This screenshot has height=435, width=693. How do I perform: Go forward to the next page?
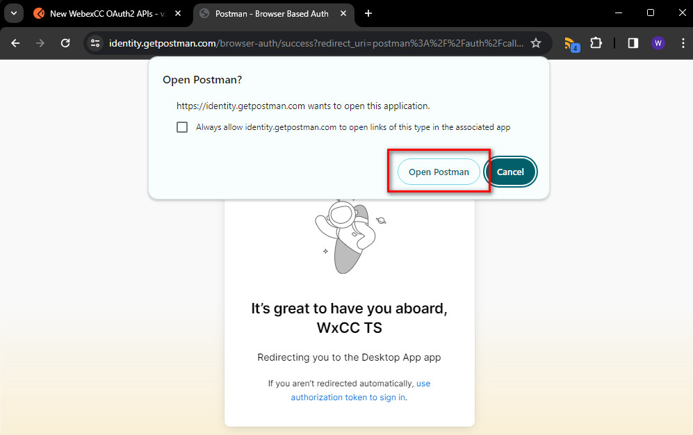pyautogui.click(x=40, y=43)
